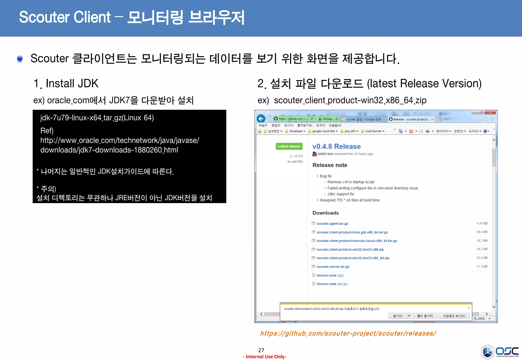Viewport: 522px width, 361px height.
Task: Expand the Load-Runner favorites folder dropdown
Action: pos(384,131)
